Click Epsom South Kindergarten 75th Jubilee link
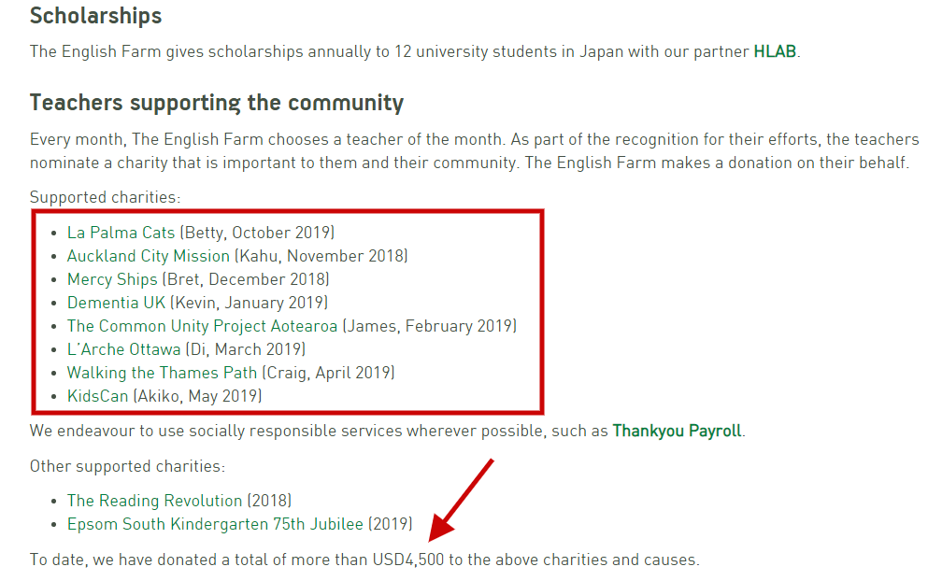This screenshot has width=942, height=581. pos(214,524)
